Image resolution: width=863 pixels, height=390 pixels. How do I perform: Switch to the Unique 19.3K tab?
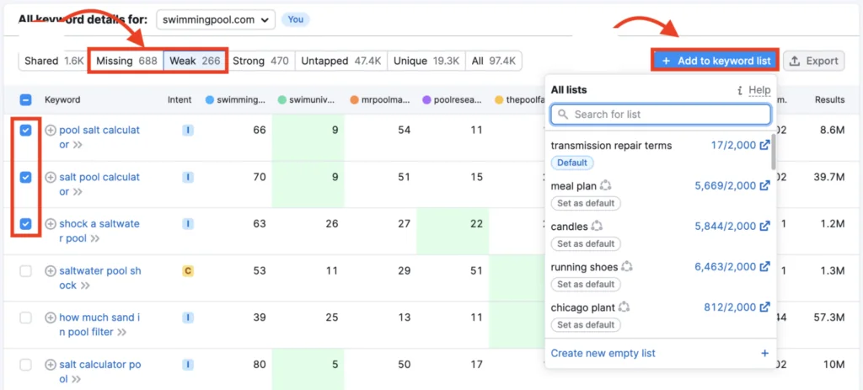[x=426, y=61]
